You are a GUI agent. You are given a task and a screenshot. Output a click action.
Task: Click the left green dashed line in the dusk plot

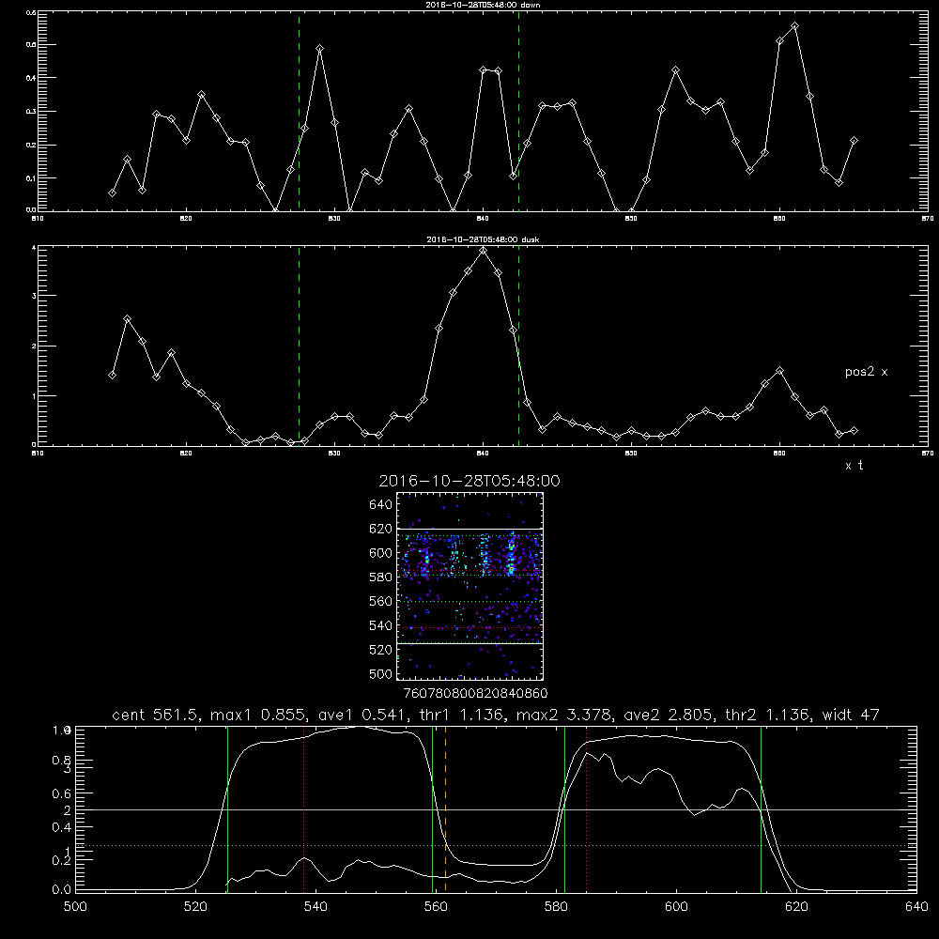coord(299,346)
